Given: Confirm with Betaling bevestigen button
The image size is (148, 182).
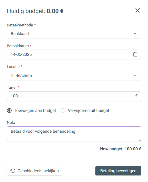Looking at the screenshot, I should [x=118, y=171].
